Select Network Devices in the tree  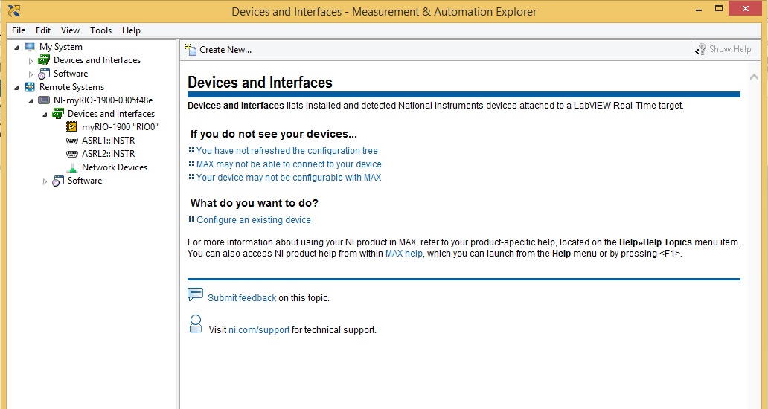pyautogui.click(x=115, y=167)
